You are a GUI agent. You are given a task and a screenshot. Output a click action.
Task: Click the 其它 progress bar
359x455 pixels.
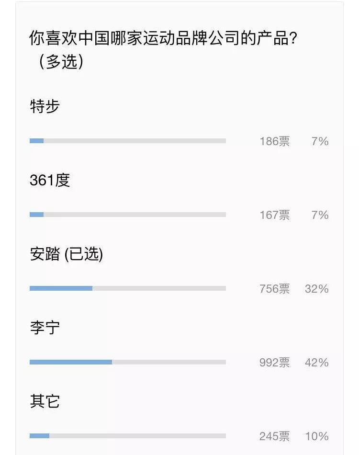[x=128, y=435]
